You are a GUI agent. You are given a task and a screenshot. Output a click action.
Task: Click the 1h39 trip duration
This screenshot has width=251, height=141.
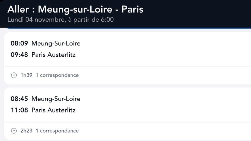coord(26,75)
